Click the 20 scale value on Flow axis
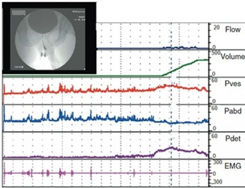Image resolution: width=245 pixels, height=188 pixels. 216,28
